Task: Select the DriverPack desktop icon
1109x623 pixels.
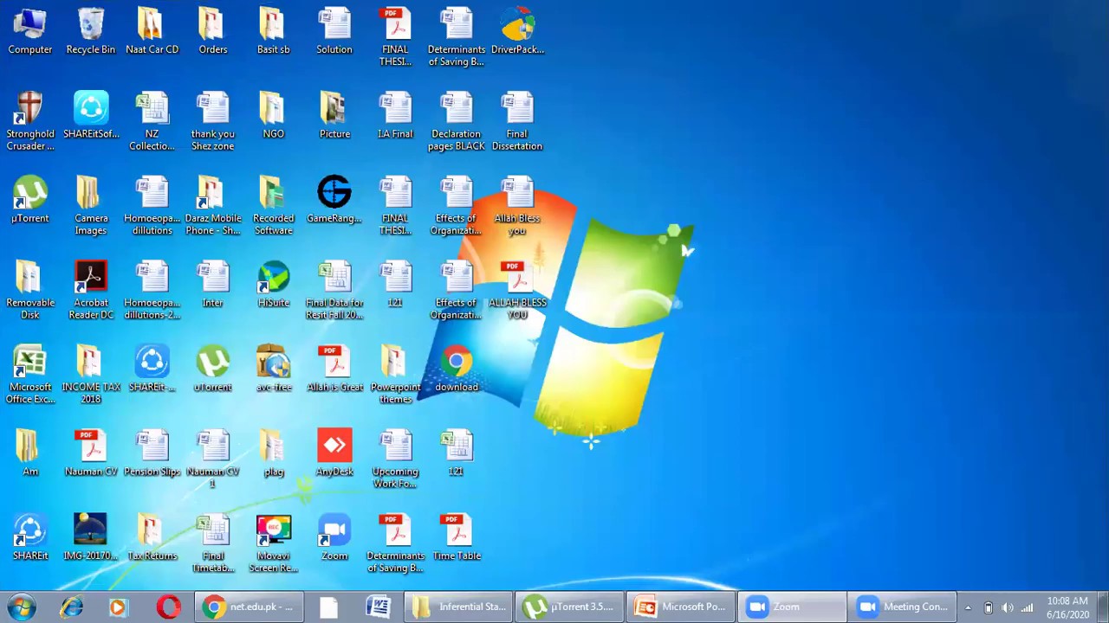Action: pos(517,32)
